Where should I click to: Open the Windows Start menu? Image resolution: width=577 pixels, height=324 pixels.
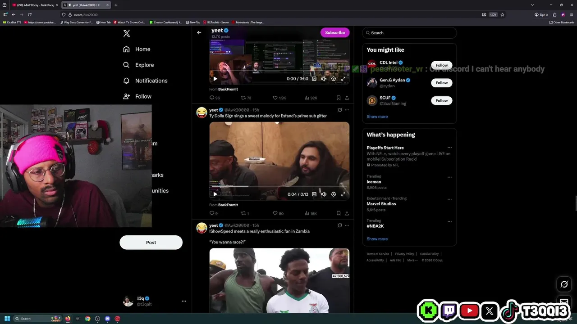click(x=7, y=319)
